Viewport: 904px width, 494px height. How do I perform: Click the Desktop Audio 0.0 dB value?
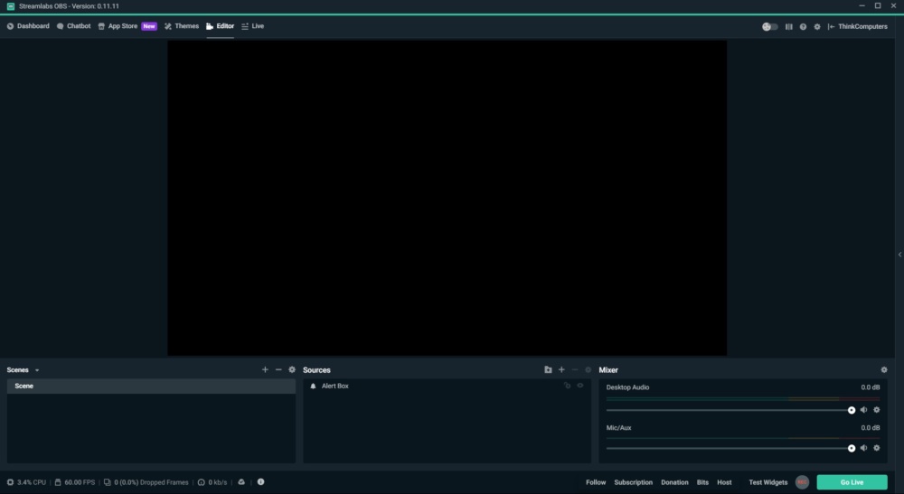[x=870, y=387]
